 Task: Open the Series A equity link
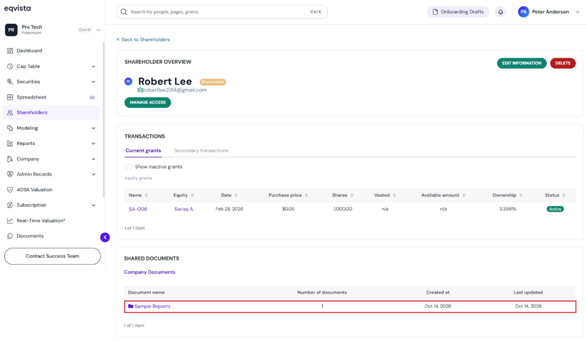click(x=183, y=209)
